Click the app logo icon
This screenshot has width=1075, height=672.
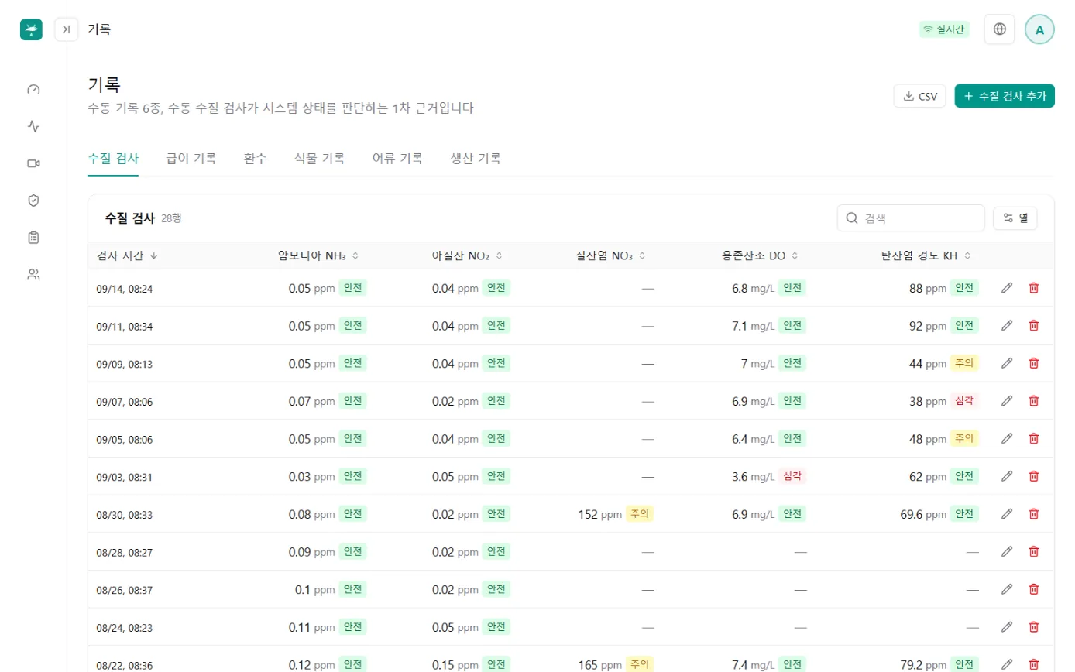(31, 29)
